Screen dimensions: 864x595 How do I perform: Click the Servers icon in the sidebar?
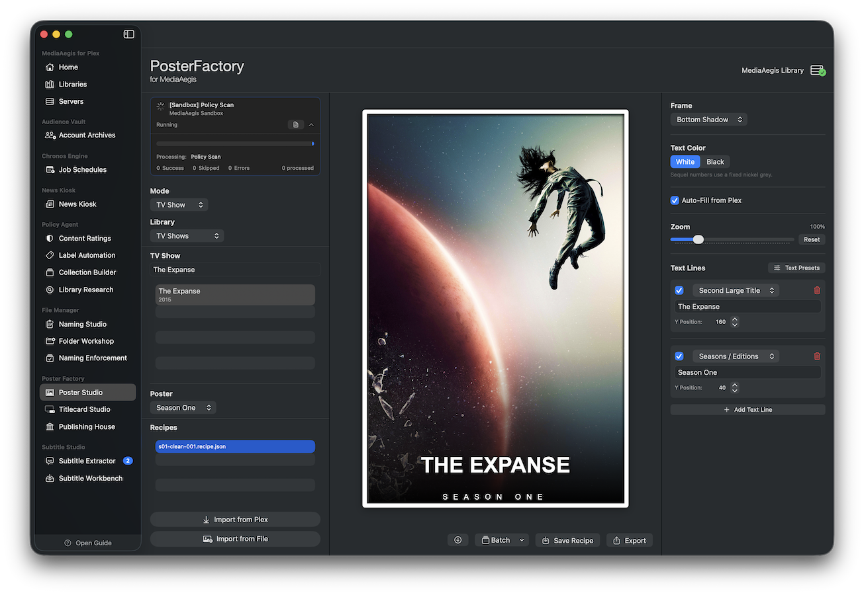[x=50, y=102]
